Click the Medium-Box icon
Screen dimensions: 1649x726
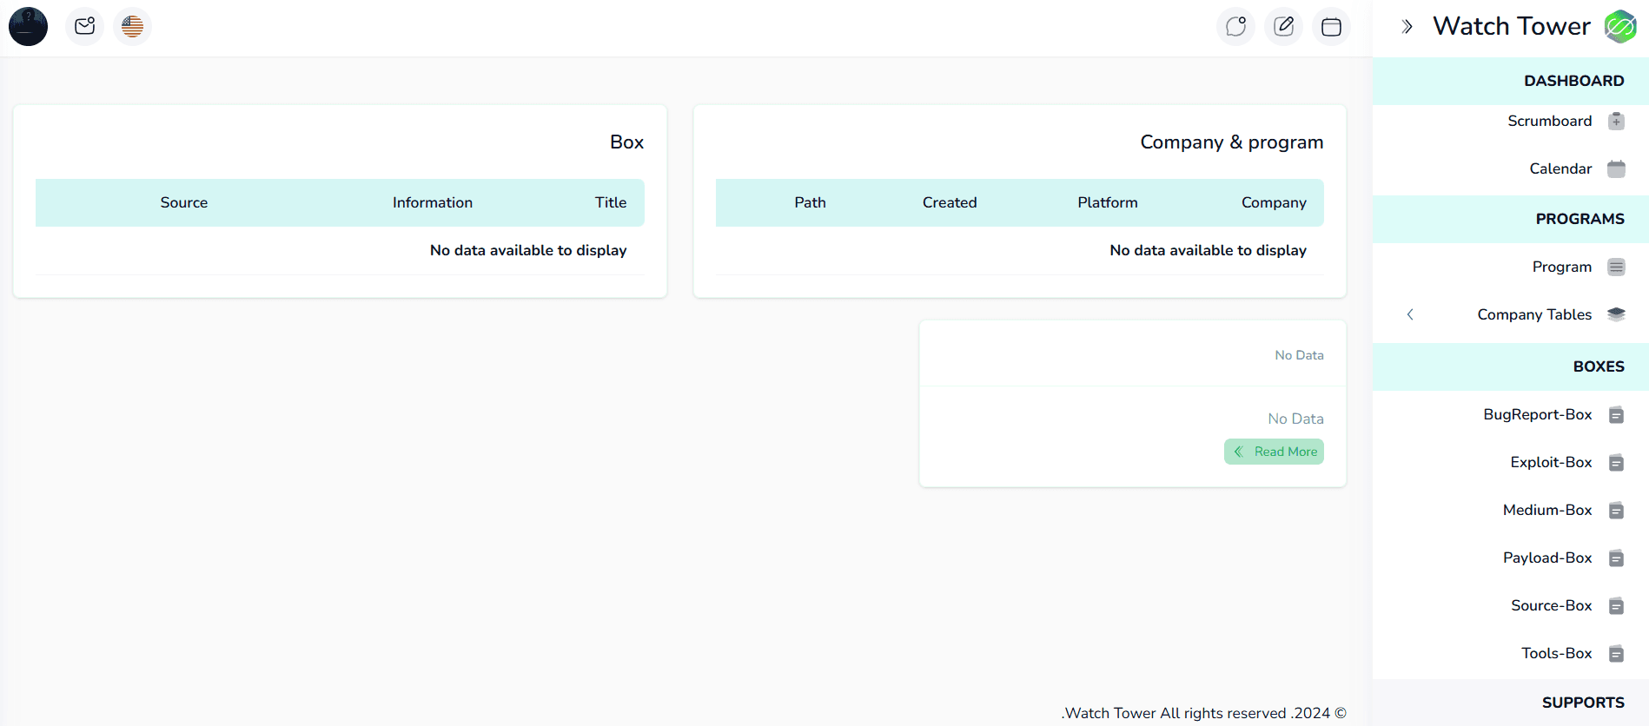(1616, 511)
